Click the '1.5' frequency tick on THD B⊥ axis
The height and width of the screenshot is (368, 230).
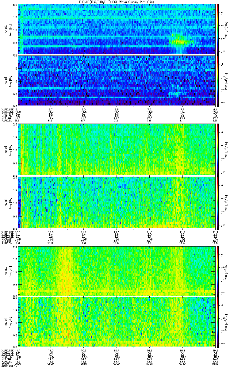pos(15,137)
